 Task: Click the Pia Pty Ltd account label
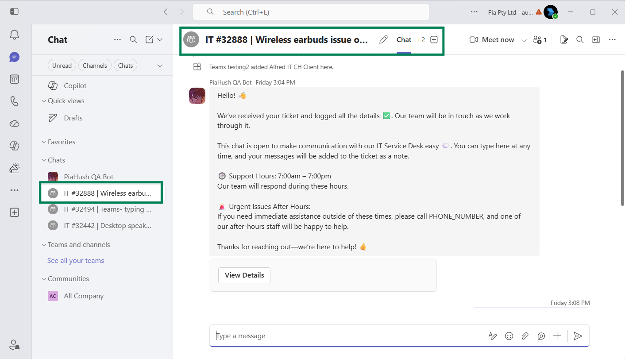(511, 12)
